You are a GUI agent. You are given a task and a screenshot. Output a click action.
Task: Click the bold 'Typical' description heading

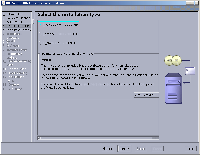(x=46, y=60)
